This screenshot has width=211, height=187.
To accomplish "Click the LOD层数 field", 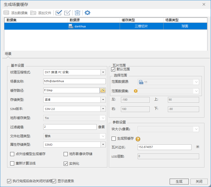I will pyautogui.click(x=168, y=156).
